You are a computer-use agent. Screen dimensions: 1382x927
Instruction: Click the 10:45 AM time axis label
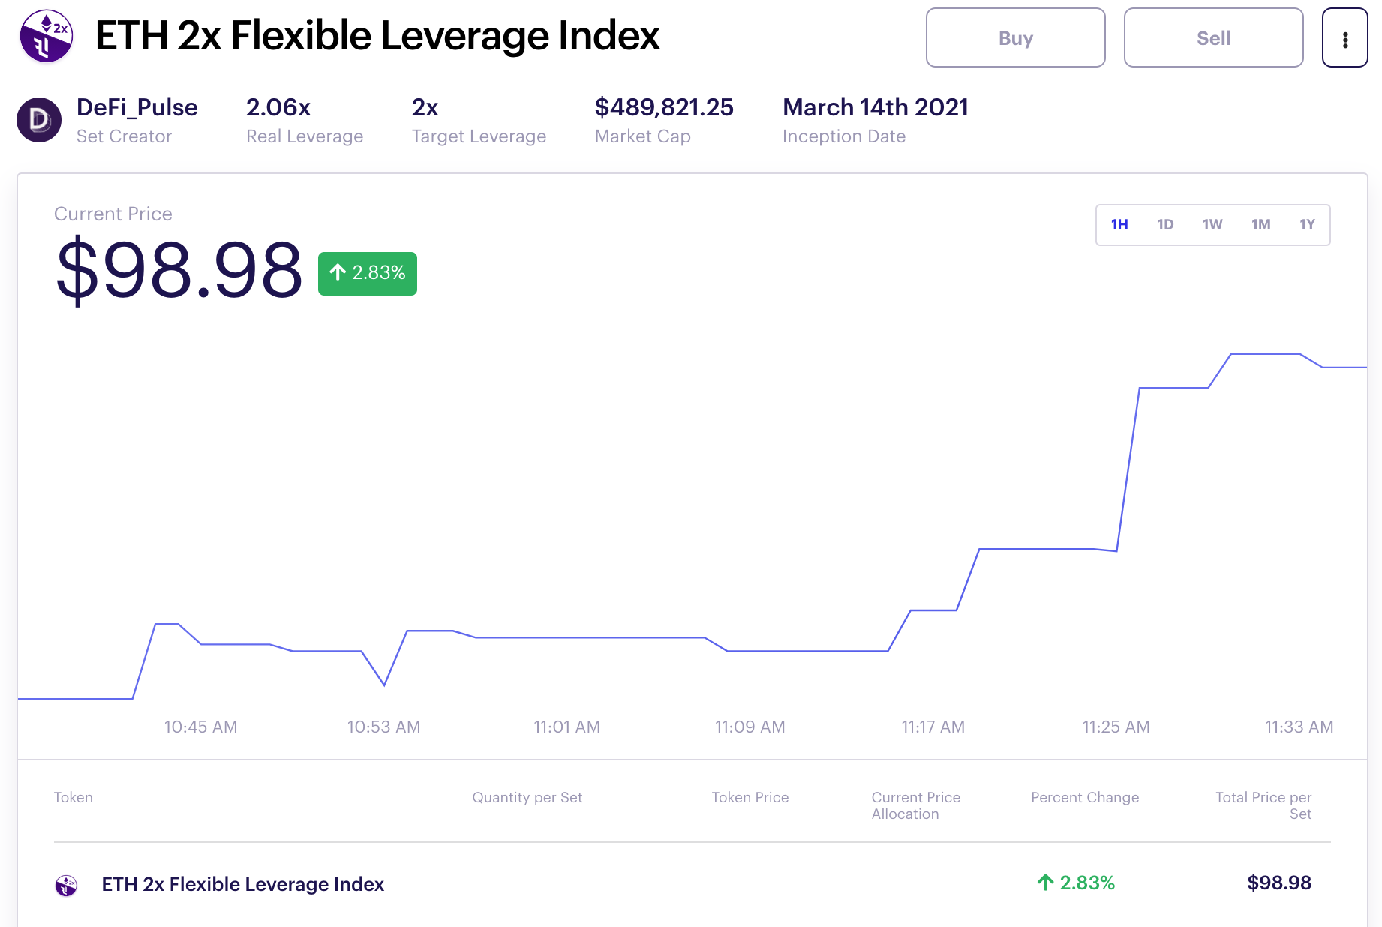point(200,727)
